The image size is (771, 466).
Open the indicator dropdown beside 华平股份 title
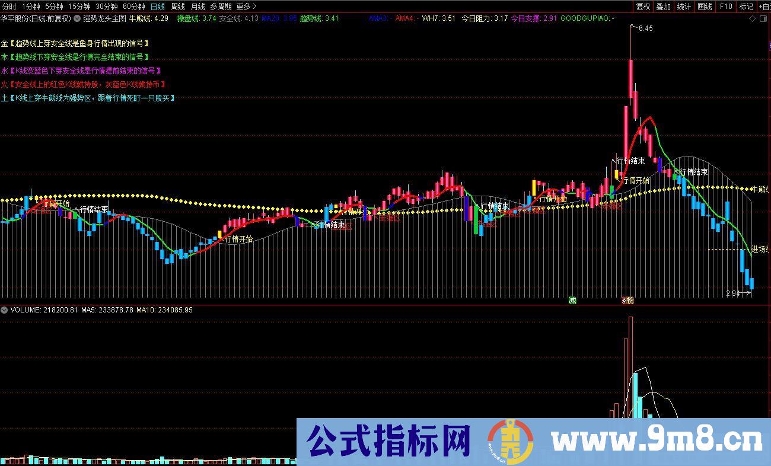coord(77,18)
